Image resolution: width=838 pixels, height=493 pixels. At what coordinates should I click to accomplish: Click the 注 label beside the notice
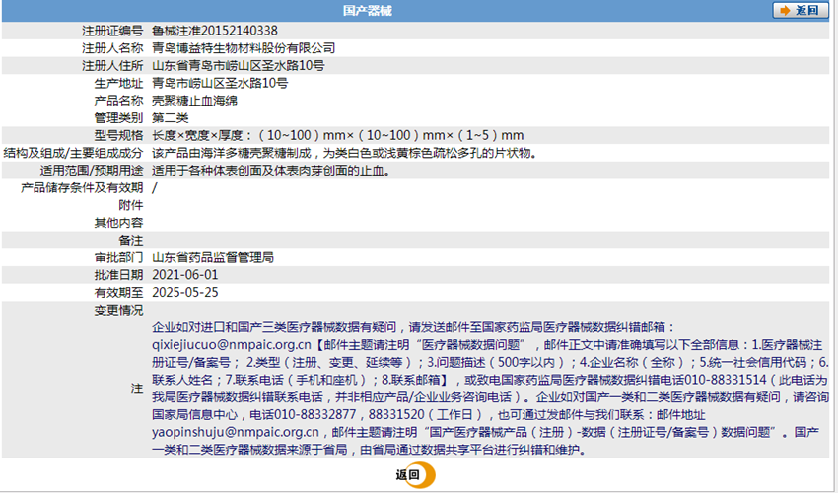tap(137, 388)
